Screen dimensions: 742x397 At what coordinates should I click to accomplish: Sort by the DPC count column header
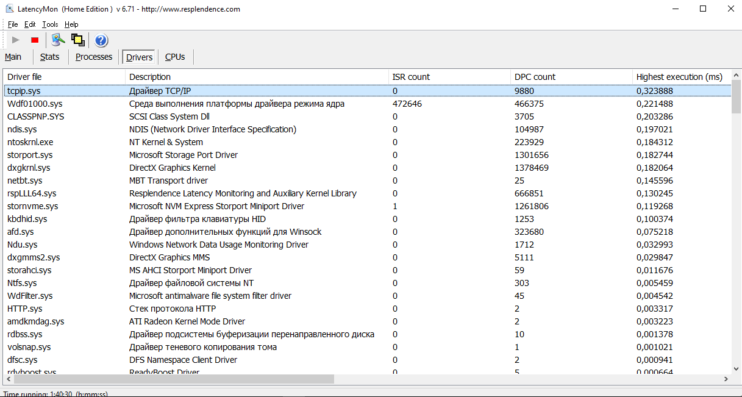pos(572,77)
